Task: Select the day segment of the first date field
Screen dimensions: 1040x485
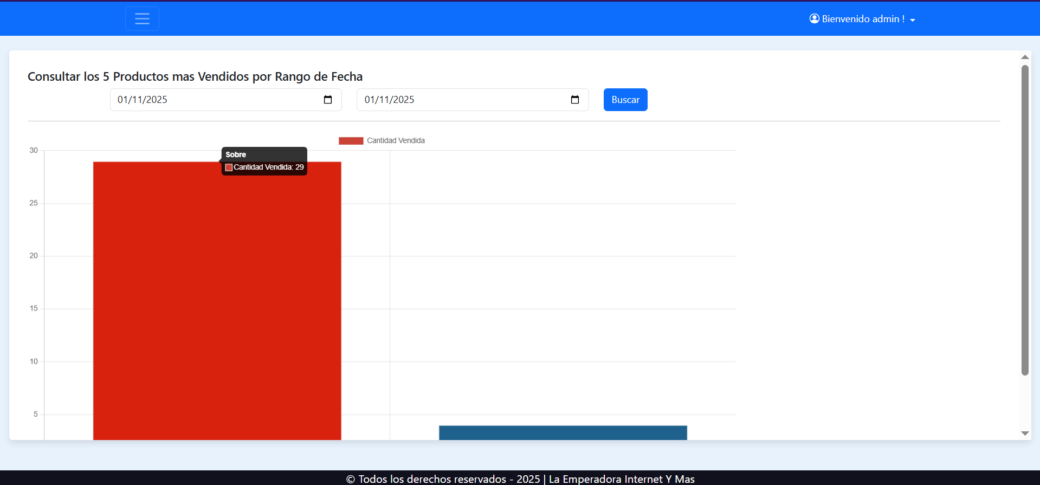Action: click(x=122, y=100)
